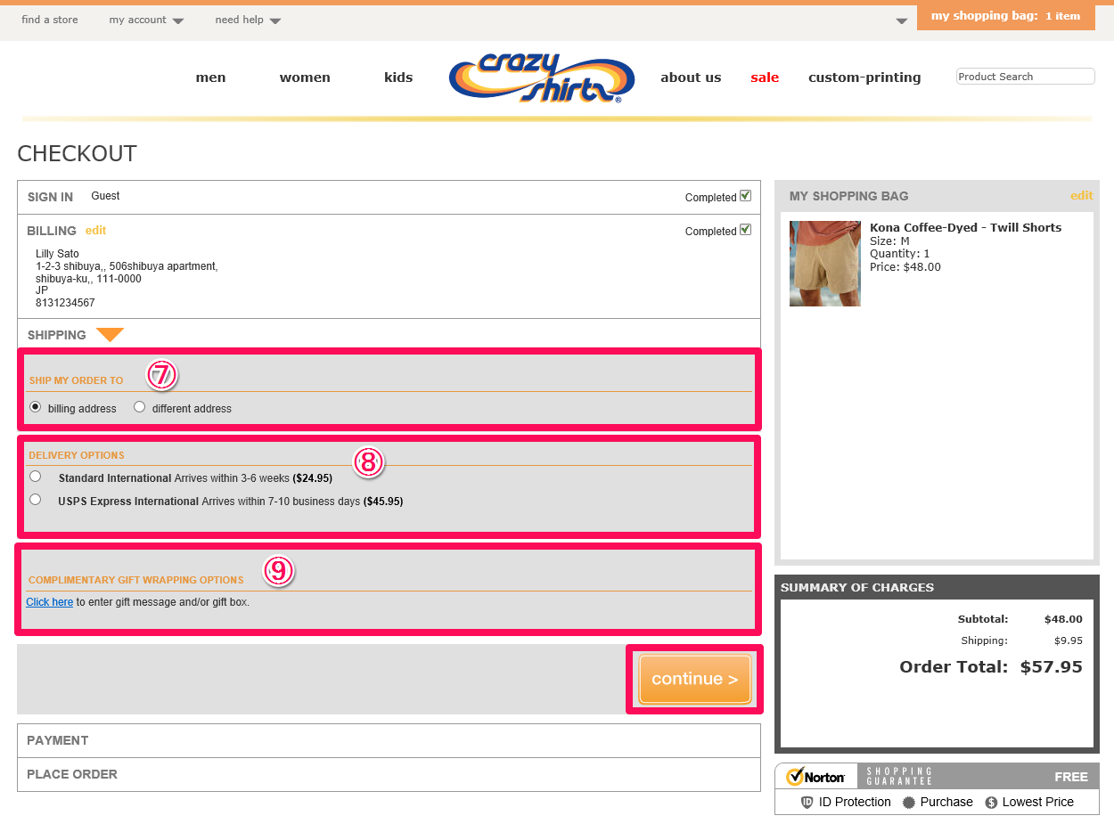This screenshot has height=824, width=1114.
Task: Open the my account dropdown
Action: coord(146,20)
